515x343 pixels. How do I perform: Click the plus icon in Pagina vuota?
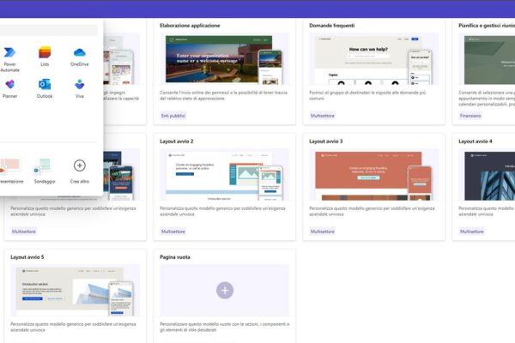pyautogui.click(x=225, y=290)
